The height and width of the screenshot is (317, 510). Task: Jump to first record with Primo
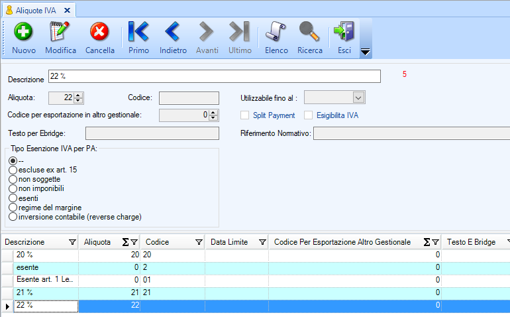(x=138, y=32)
